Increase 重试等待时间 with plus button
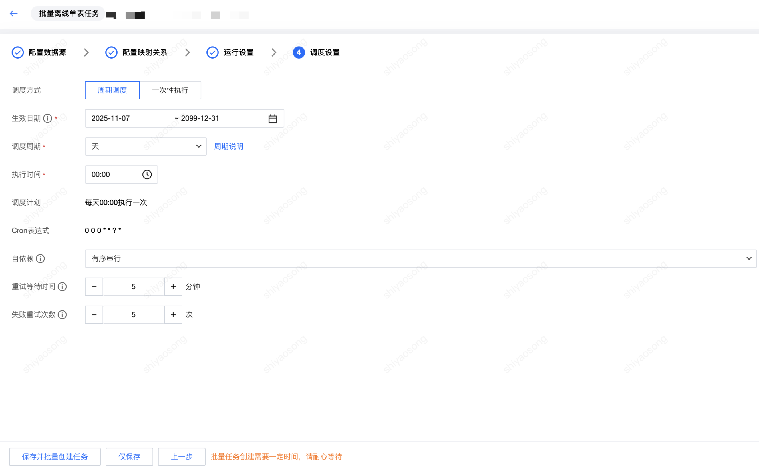The image size is (759, 474). click(x=173, y=286)
